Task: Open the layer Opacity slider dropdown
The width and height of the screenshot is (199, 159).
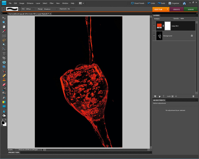Action: click(x=195, y=19)
